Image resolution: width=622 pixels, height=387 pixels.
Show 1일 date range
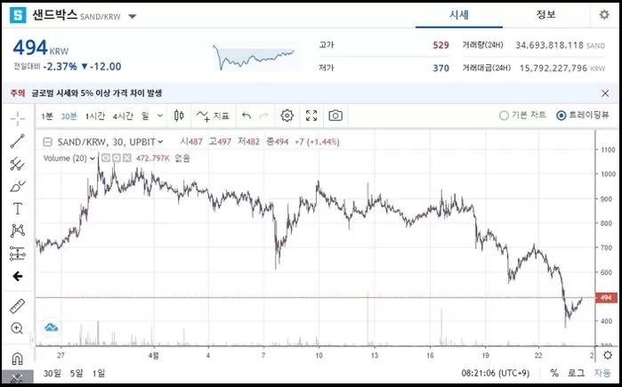[99, 373]
